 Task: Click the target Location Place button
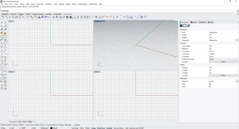[x=223, y=75]
